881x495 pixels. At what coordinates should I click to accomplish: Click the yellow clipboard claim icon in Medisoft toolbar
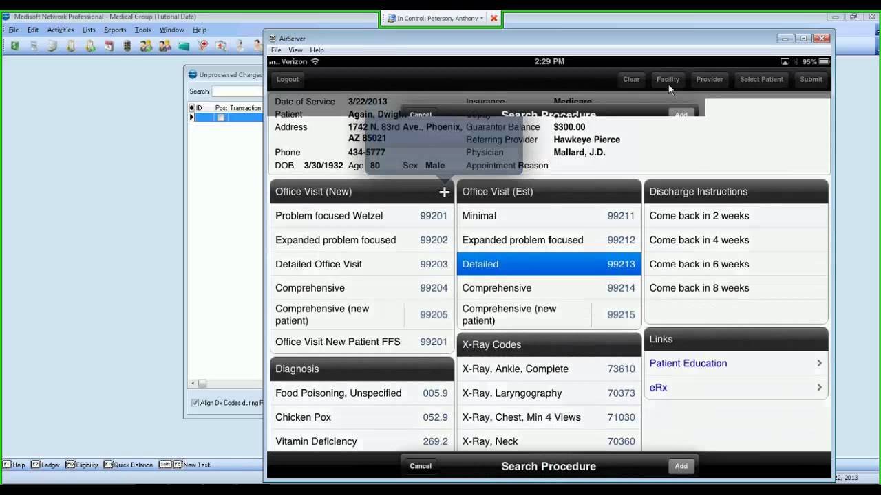71,46
